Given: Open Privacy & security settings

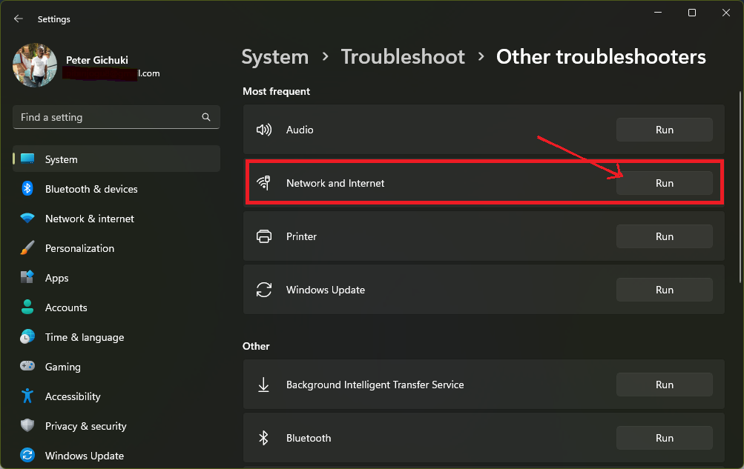Looking at the screenshot, I should coord(85,426).
